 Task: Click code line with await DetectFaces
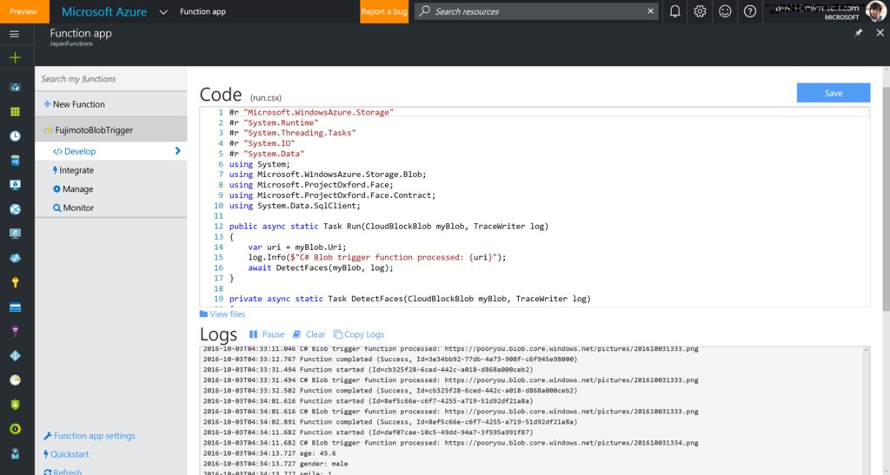[x=321, y=267]
